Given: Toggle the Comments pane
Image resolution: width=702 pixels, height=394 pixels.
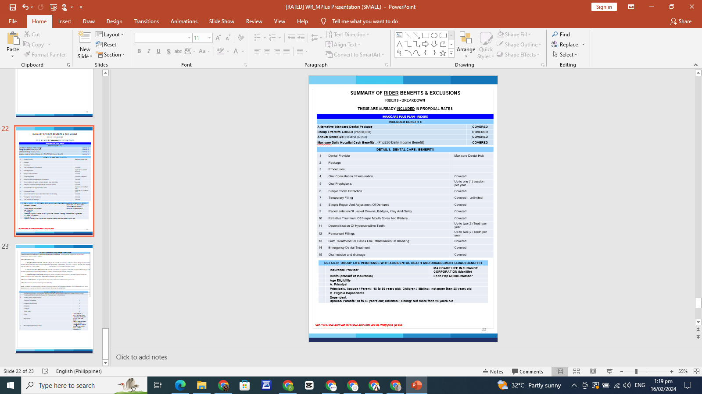Looking at the screenshot, I should click(x=527, y=372).
